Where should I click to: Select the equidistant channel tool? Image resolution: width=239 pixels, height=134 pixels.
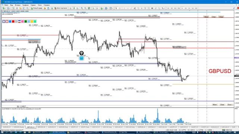[134, 8]
